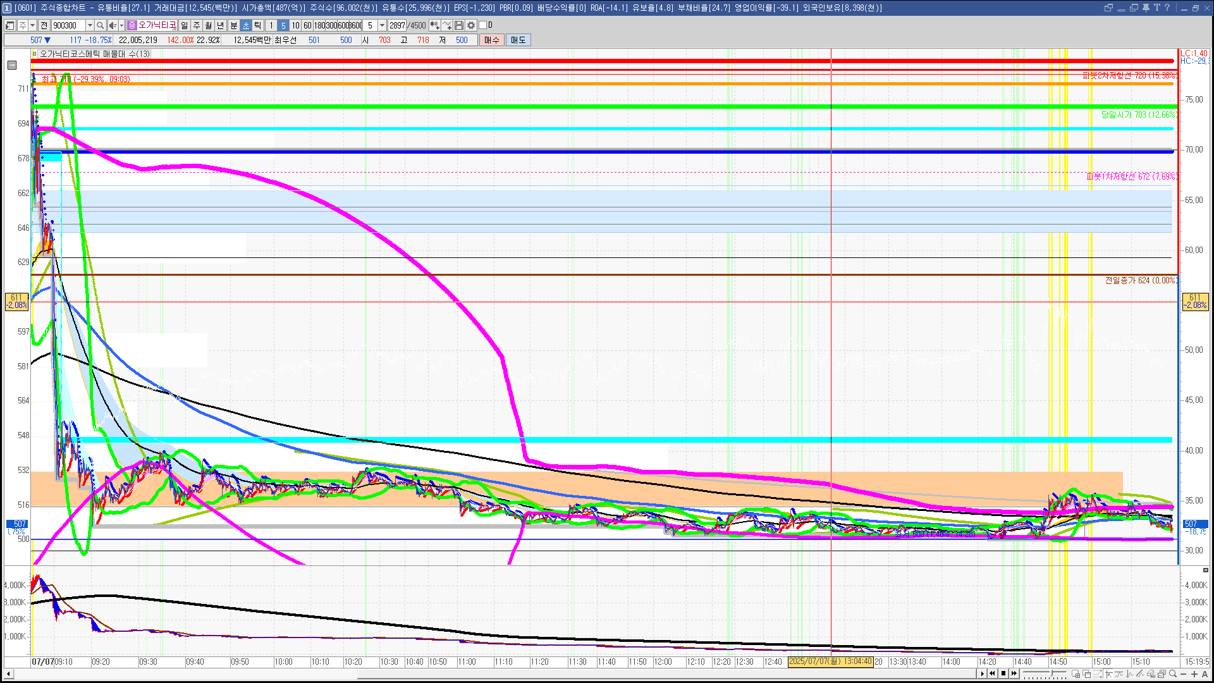Click the zoom magnifier icon at bottom right
The height and width of the screenshot is (683, 1214).
(1173, 674)
